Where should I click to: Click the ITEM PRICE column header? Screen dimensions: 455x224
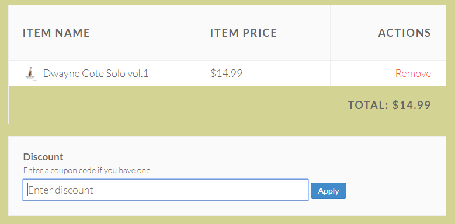click(244, 33)
